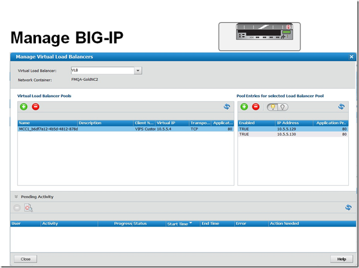Delete the selected pool entry

(x=255, y=107)
